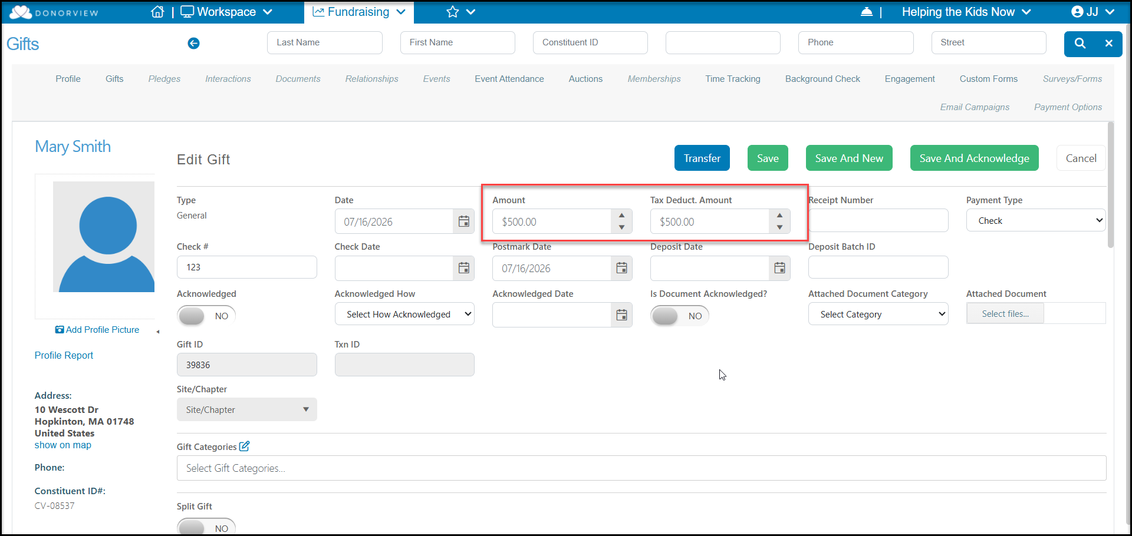Click the Receipt Number field

point(878,220)
